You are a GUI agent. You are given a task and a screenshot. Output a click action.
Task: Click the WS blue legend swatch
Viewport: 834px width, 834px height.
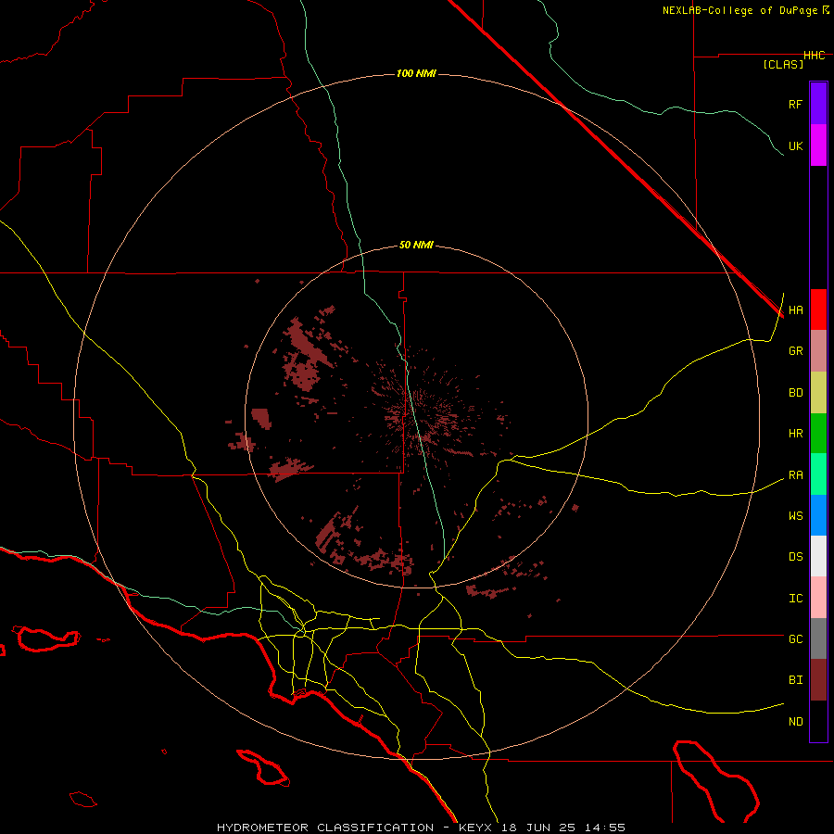pos(818,515)
